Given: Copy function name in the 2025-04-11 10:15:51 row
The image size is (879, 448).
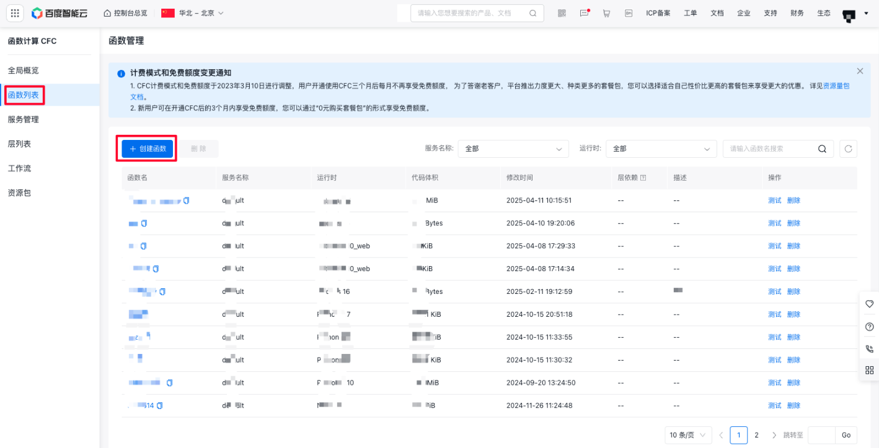Looking at the screenshot, I should point(186,200).
